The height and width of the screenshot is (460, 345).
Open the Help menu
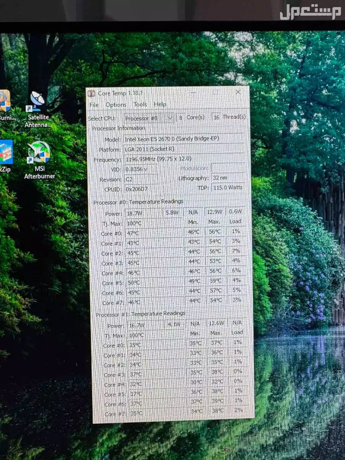click(160, 104)
